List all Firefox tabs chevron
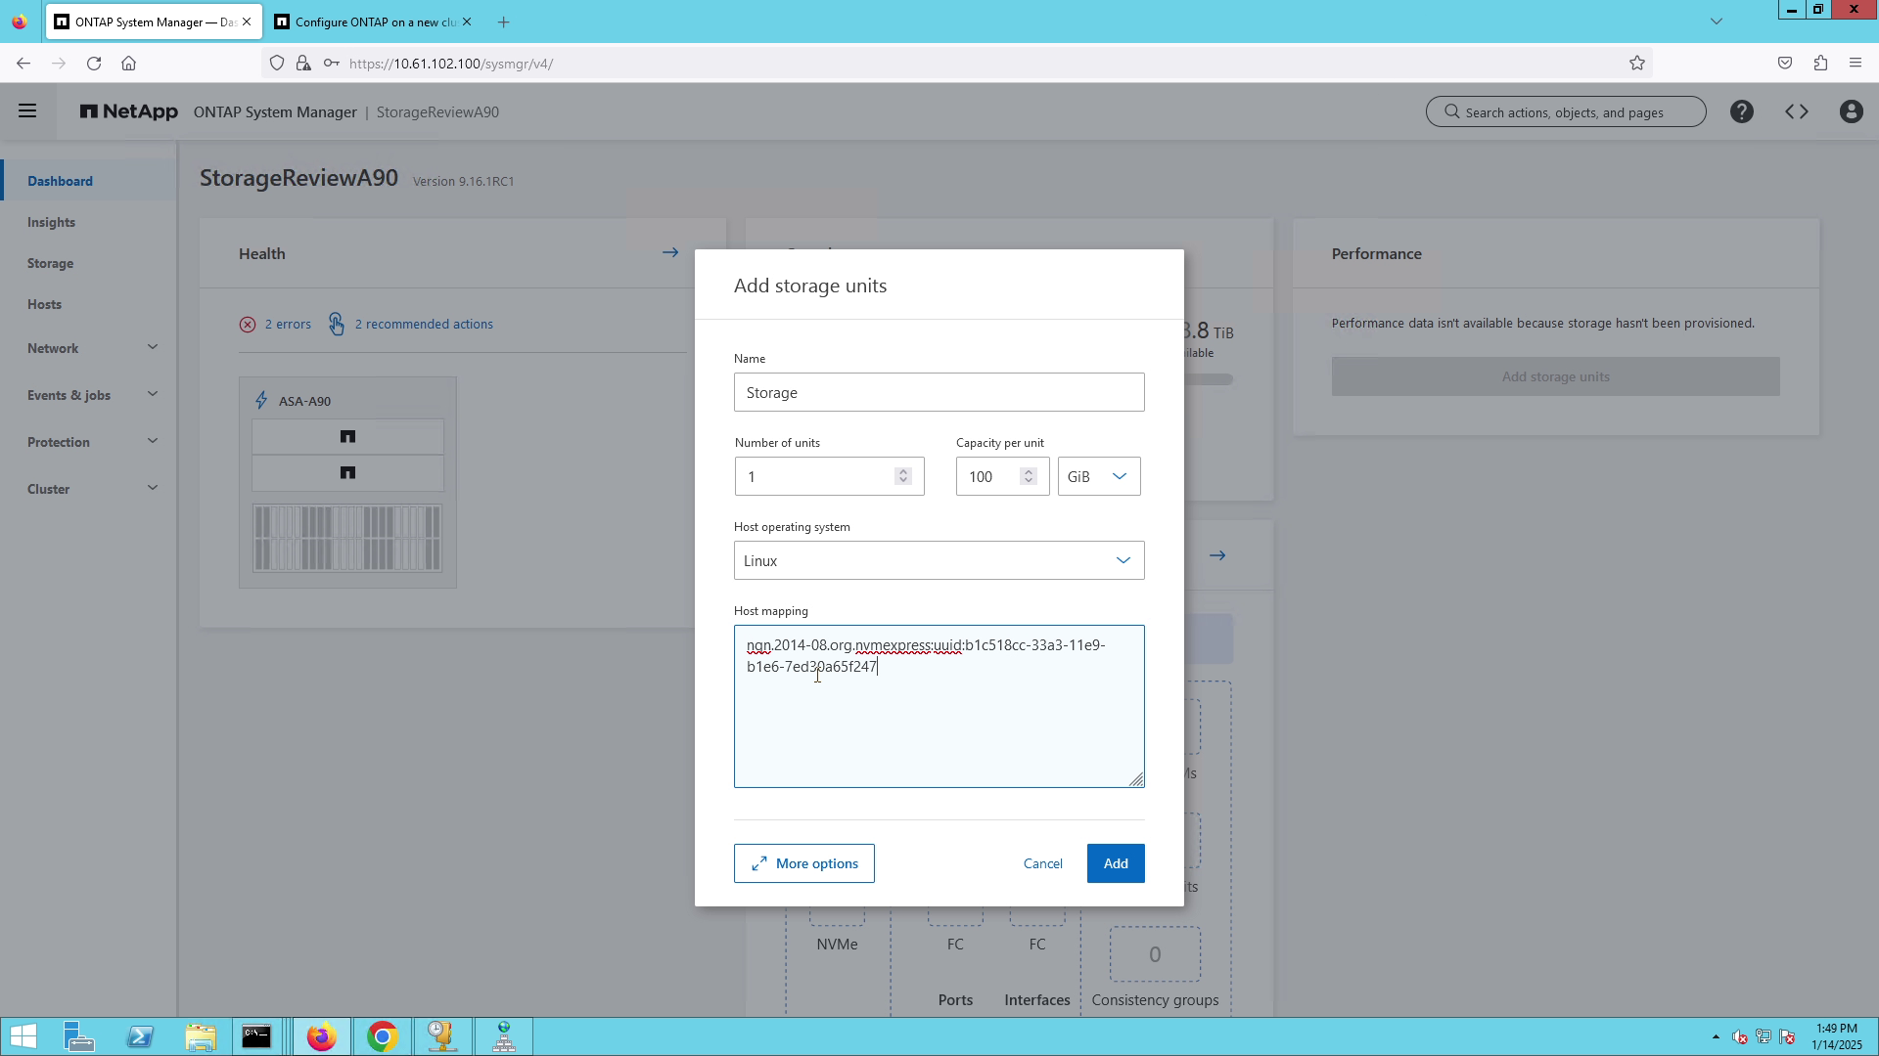Viewport: 1879px width, 1056px height. point(1717,22)
